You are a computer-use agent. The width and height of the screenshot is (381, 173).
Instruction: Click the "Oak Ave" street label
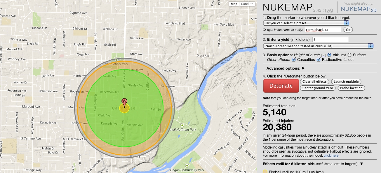134,156
